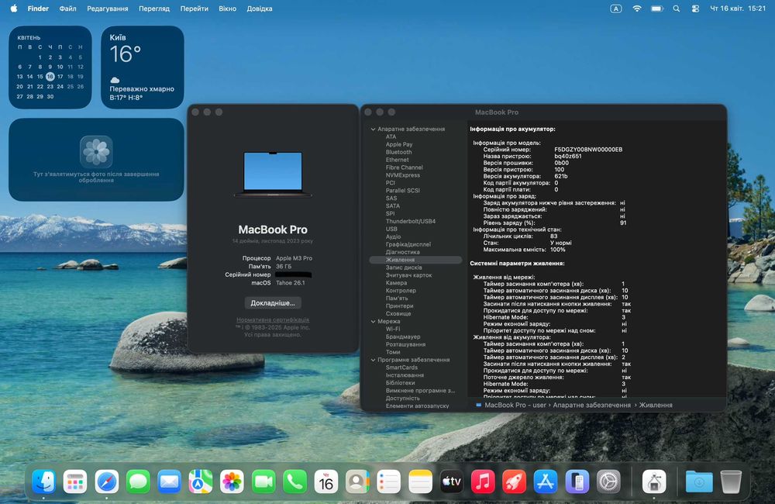Open Spotlight search magnifier
775x504 pixels.
pos(676,9)
